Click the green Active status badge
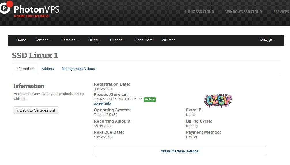This screenshot has width=290, height=165. pyautogui.click(x=149, y=99)
